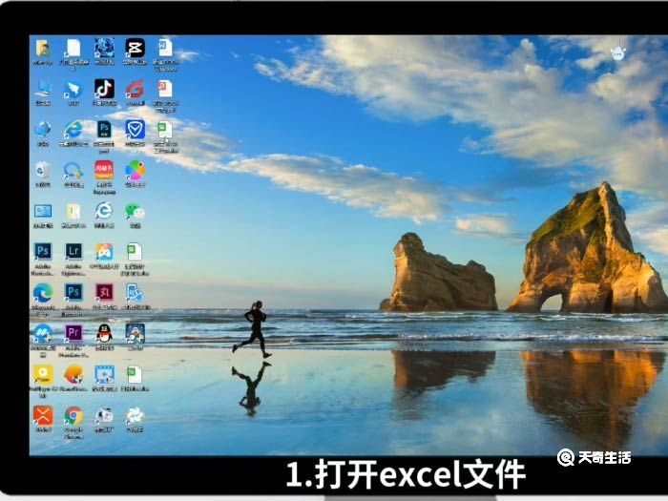This screenshot has height=501, width=668.
Task: Launch the blue phone assistant shortcut
Action: click(135, 293)
